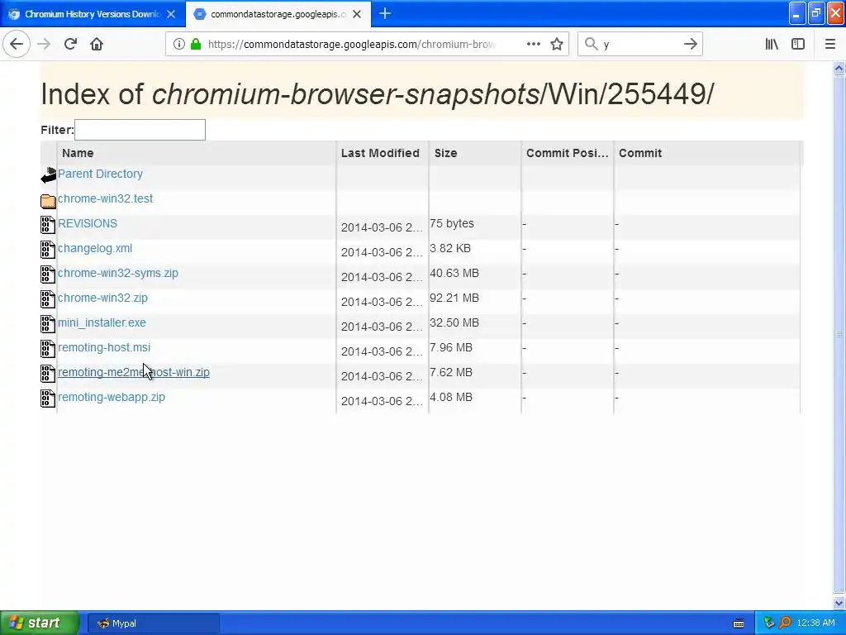846x635 pixels.
Task: Click the page scrollbar down arrow
Action: click(x=839, y=603)
